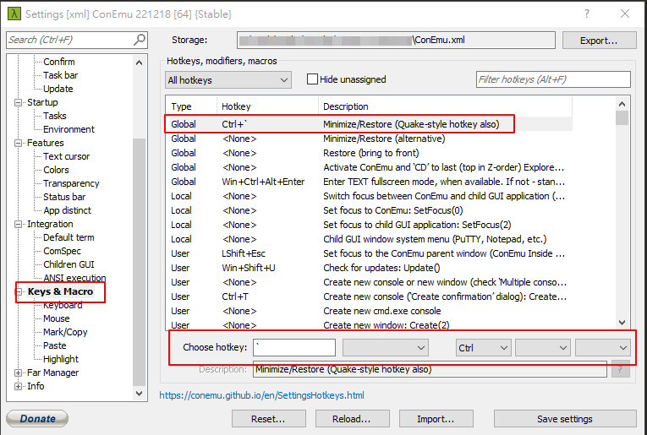Open the All hotkeys dropdown
Screen dimensions: 647x435
pos(228,80)
